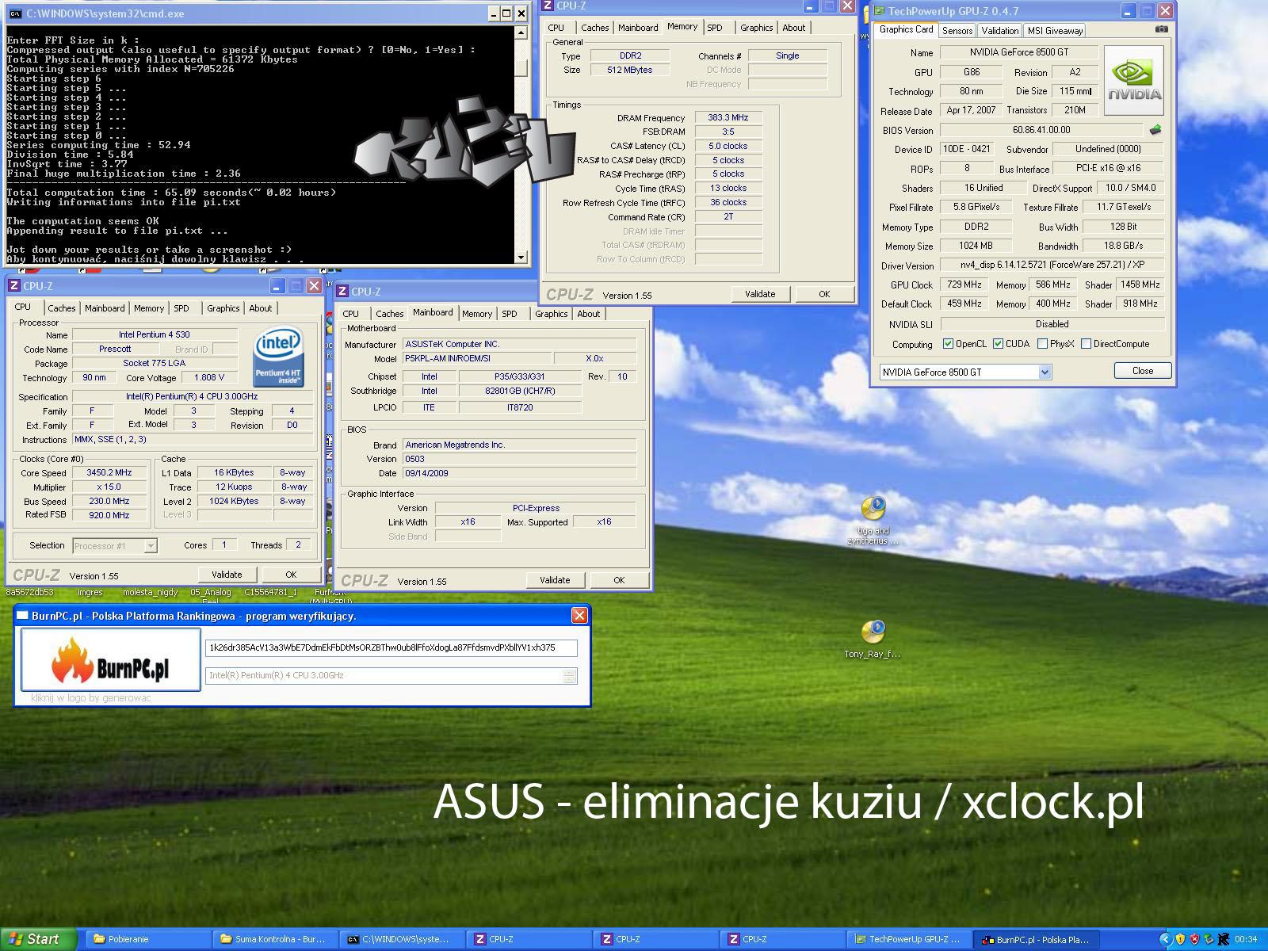Open the Start menu

click(37, 939)
